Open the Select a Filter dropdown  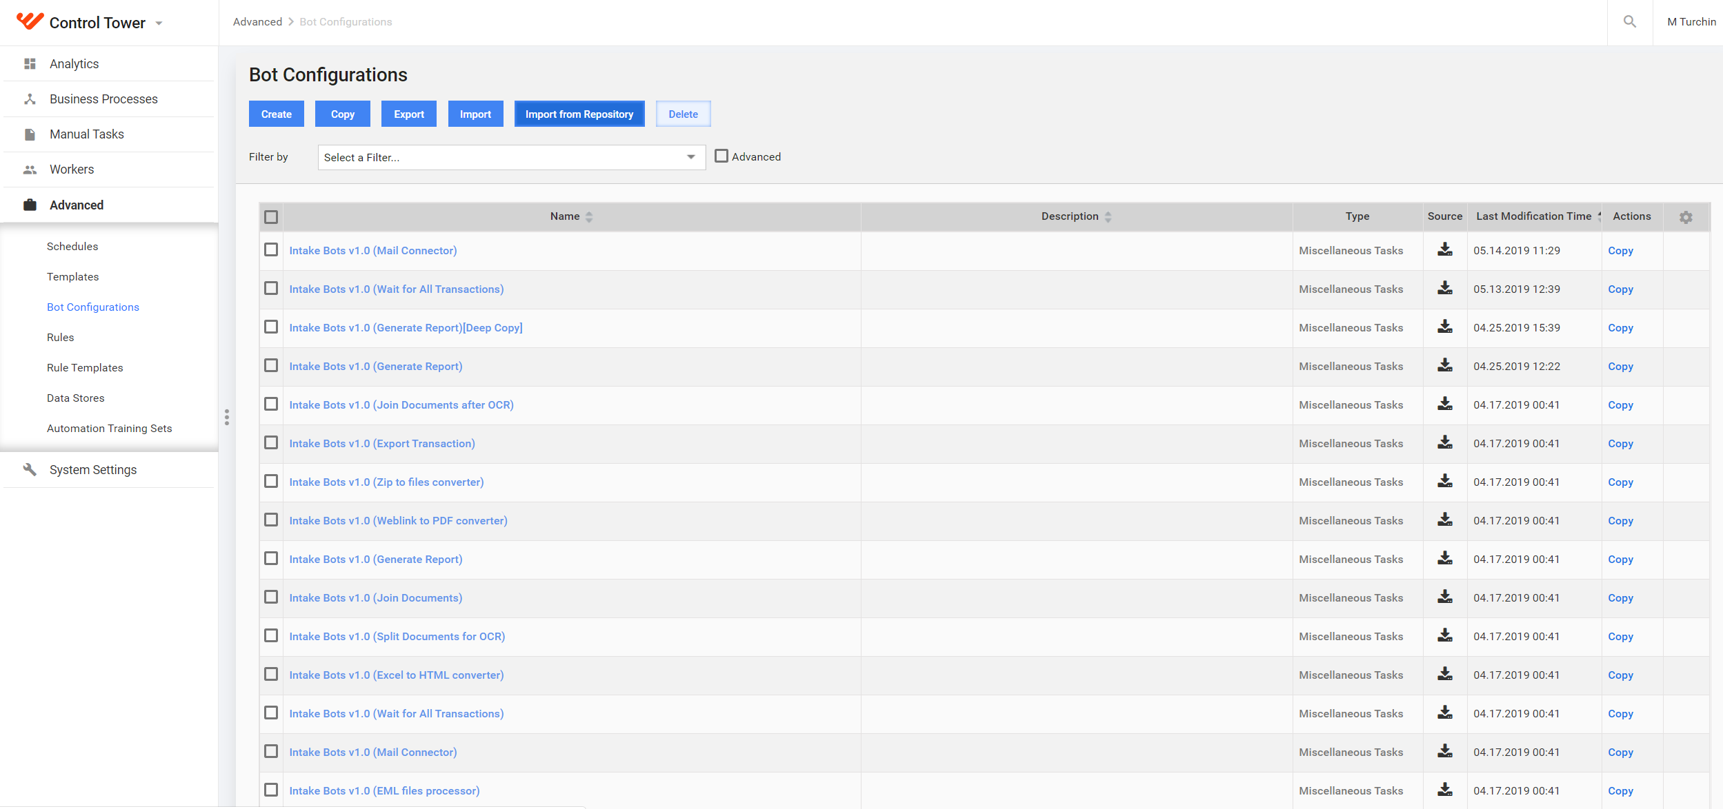click(511, 157)
